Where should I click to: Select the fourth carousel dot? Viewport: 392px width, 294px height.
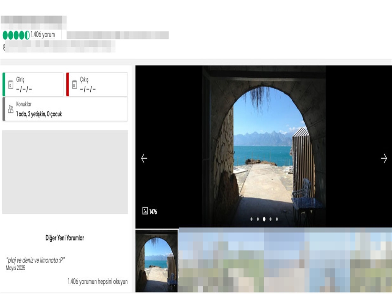point(270,219)
